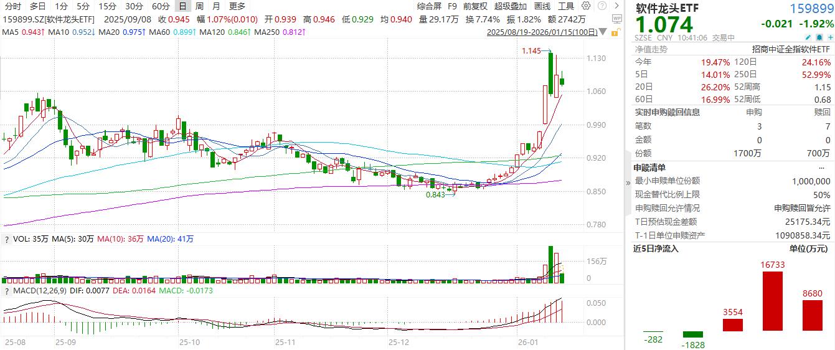
Task: Open 招商中证全指软件ETF link
Action: 791,49
